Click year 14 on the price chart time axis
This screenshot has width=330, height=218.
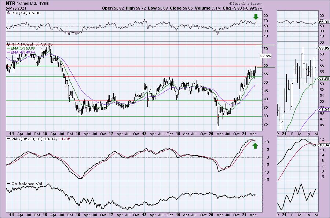tap(12, 134)
